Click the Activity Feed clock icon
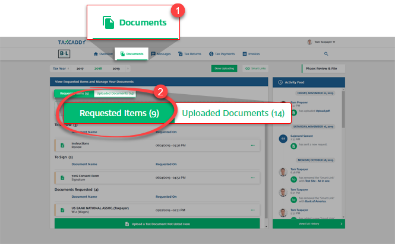Screen dimensions: 395x244 [x=280, y=82]
